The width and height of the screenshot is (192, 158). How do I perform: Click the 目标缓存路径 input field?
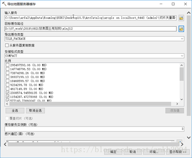click(91, 29)
